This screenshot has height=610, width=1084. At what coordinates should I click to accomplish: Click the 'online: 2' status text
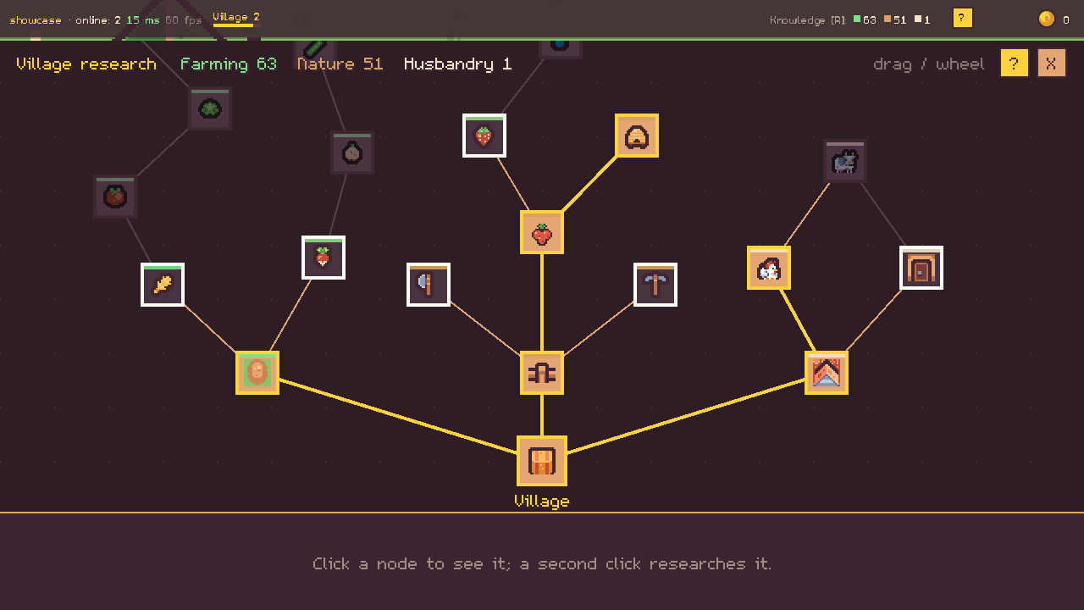pyautogui.click(x=98, y=20)
